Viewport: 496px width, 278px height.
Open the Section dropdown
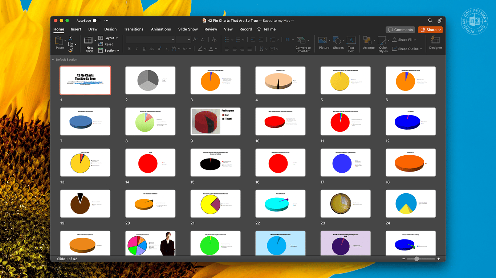pos(109,51)
